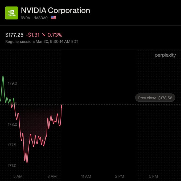Select the 2 PM time axis label

click(120, 176)
